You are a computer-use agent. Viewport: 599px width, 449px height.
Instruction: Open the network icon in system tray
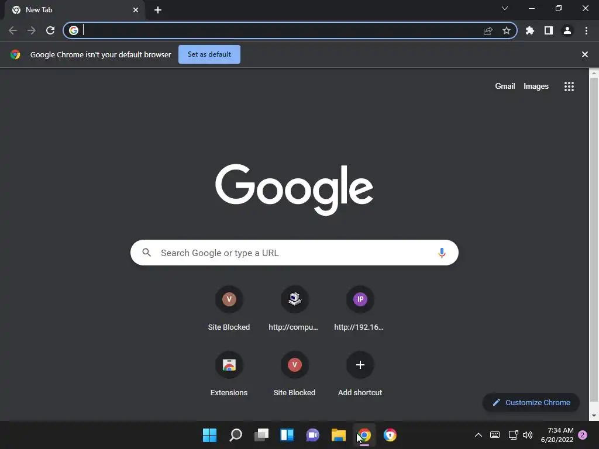point(513,435)
